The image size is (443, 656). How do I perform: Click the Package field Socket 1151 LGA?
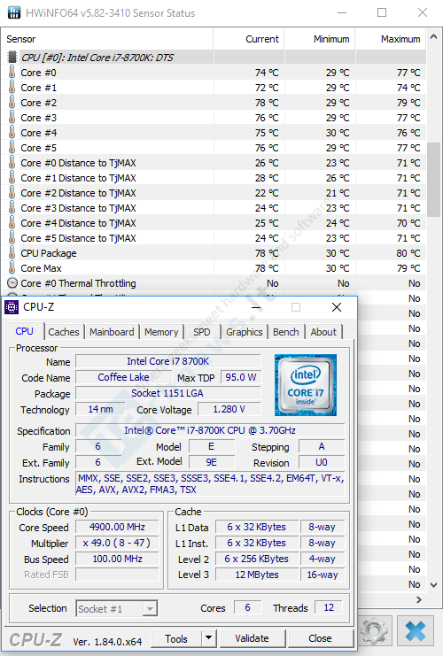168,393
